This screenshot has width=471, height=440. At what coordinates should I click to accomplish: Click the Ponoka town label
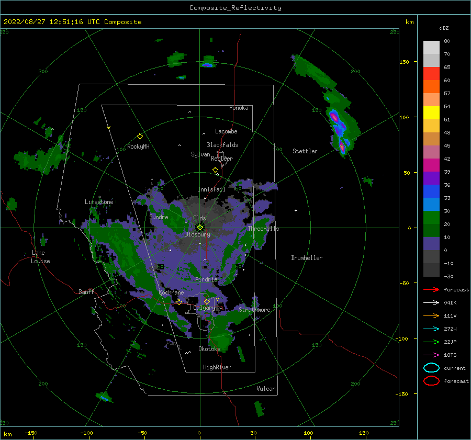tap(239, 108)
